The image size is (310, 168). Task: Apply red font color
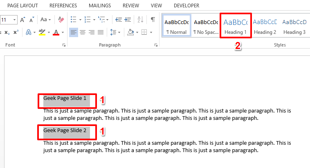pos(56,32)
